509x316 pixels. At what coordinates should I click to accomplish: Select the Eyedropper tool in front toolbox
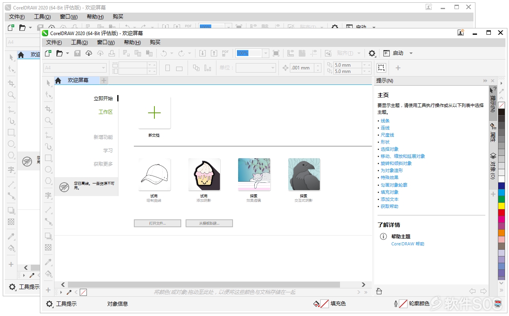[48, 262]
